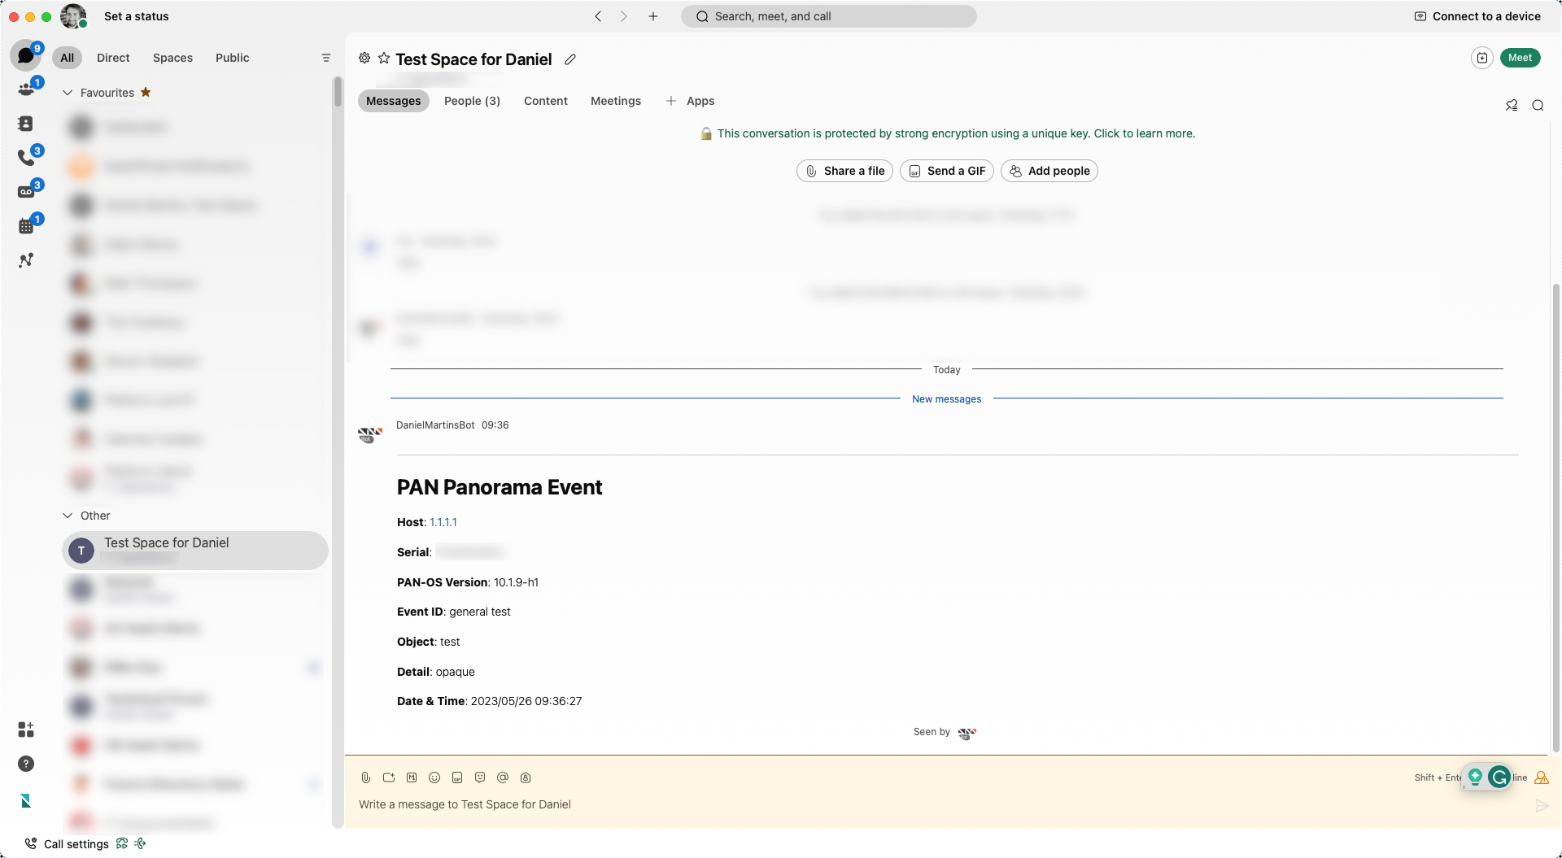Open the Teams sidebar icon
The width and height of the screenshot is (1562, 858).
click(x=26, y=89)
